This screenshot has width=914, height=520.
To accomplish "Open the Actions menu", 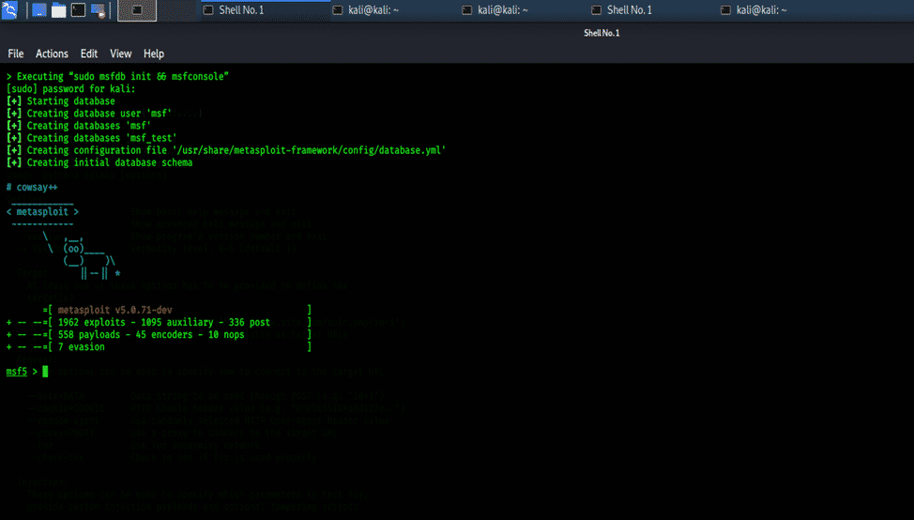I will pos(52,54).
